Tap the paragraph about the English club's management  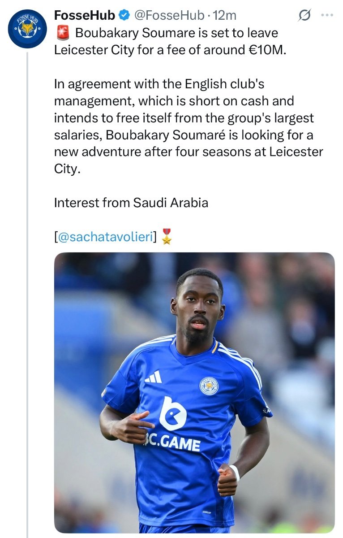pos(188,126)
